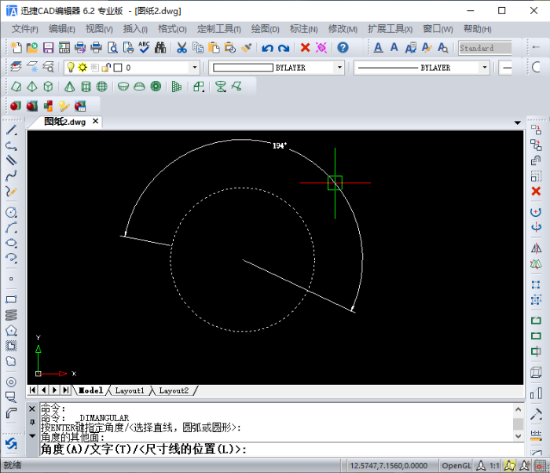Open the 文件(F) menu

tap(25, 29)
